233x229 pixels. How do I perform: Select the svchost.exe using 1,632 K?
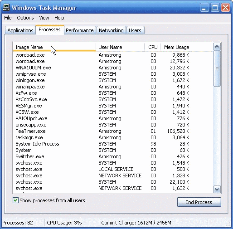coord(113,188)
